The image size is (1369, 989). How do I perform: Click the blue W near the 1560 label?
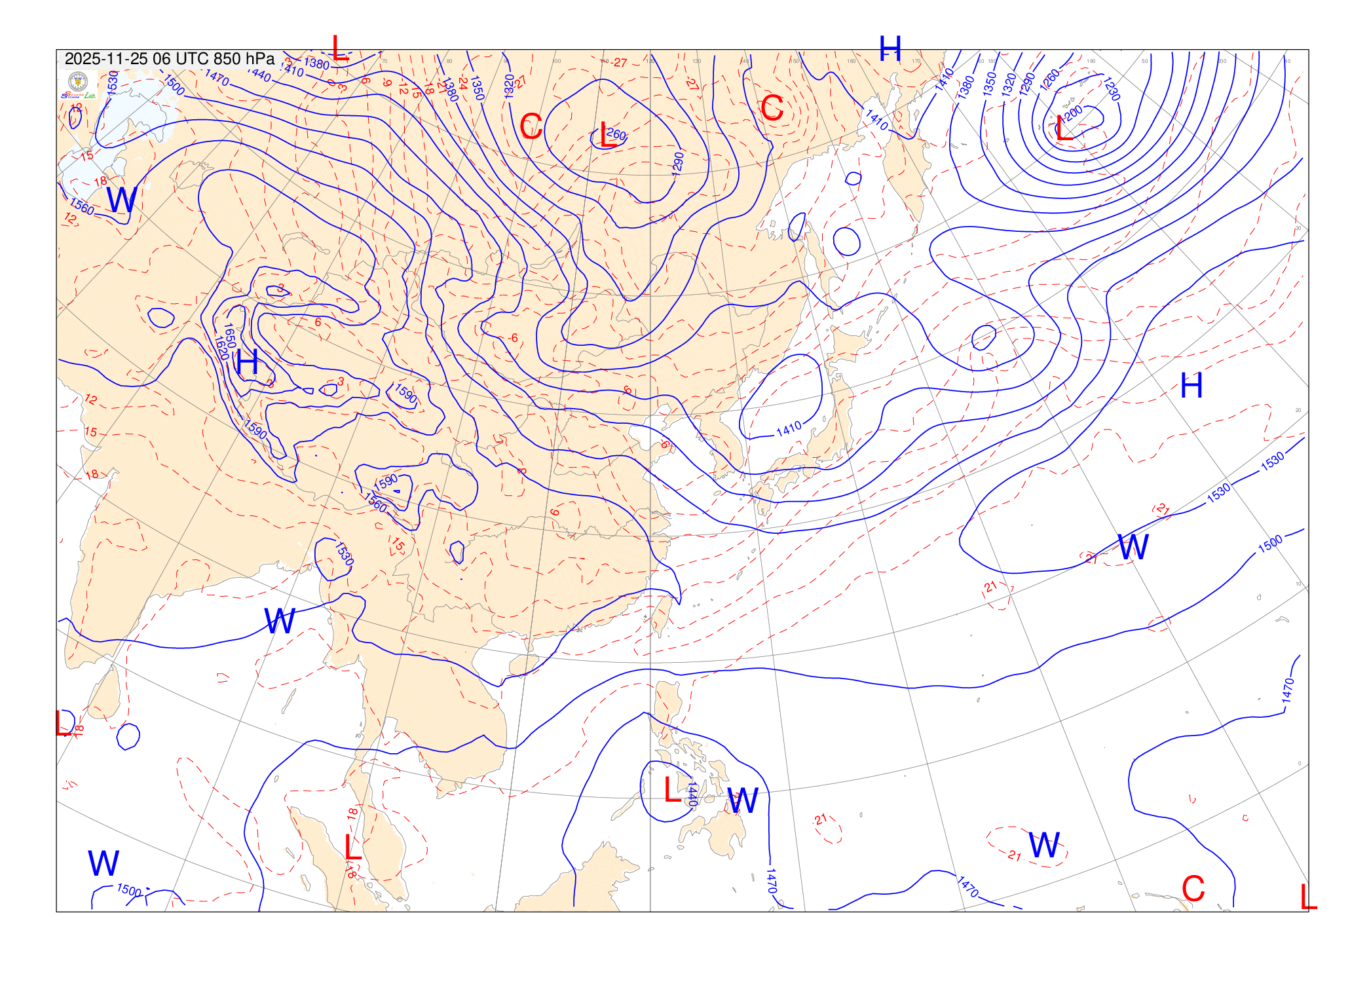tap(122, 200)
